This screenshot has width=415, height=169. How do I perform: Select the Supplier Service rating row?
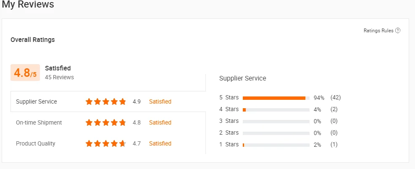(x=108, y=101)
